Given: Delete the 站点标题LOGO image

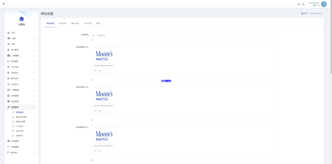Looking at the screenshot, I should pyautogui.click(x=95, y=71).
